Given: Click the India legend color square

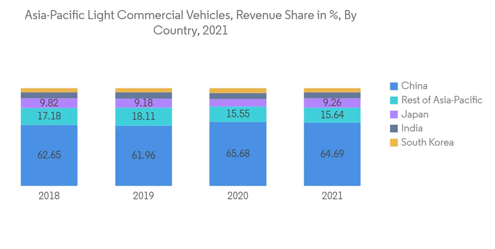Looking at the screenshot, I should coord(394,128).
